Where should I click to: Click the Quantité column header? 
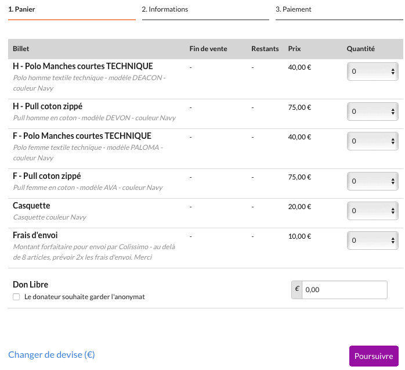click(x=360, y=49)
